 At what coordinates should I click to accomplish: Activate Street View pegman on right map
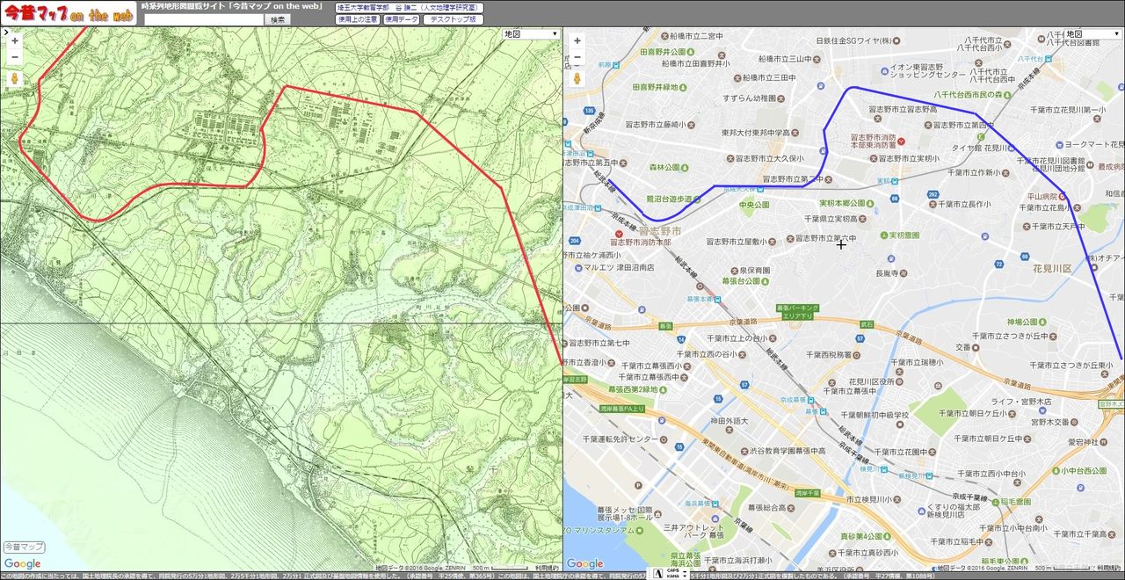coord(577,79)
